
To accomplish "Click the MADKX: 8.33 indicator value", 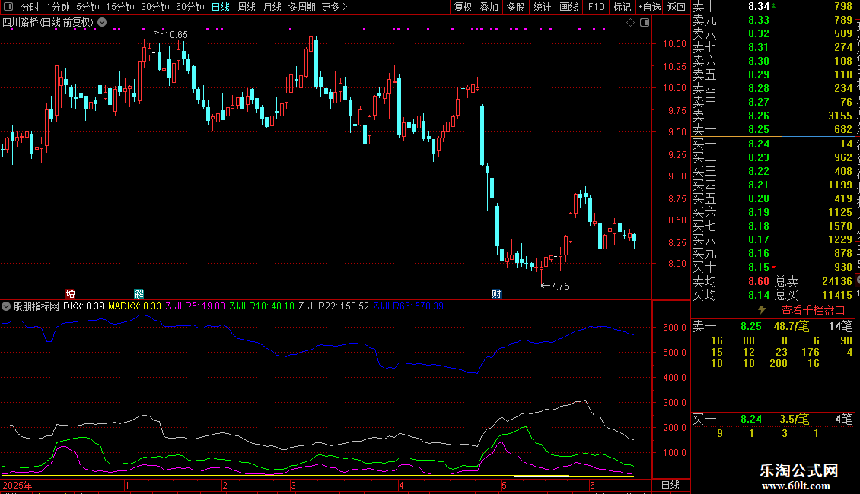I will 135,307.
